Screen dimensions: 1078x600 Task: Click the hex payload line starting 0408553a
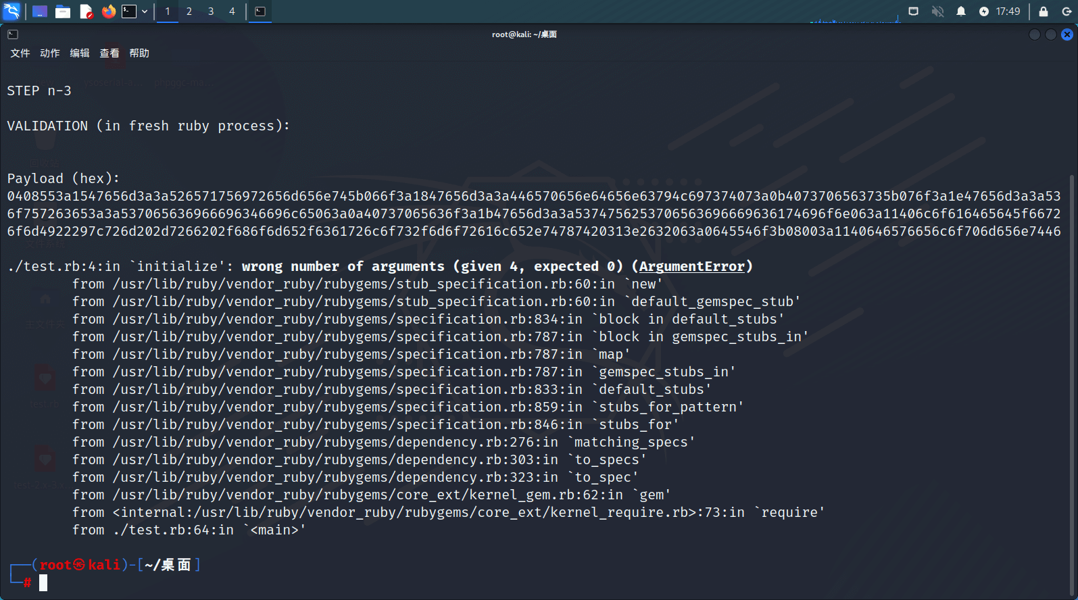point(534,196)
